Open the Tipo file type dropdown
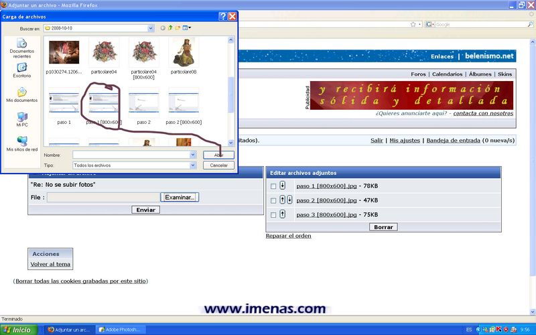The height and width of the screenshot is (335, 536). click(192, 165)
